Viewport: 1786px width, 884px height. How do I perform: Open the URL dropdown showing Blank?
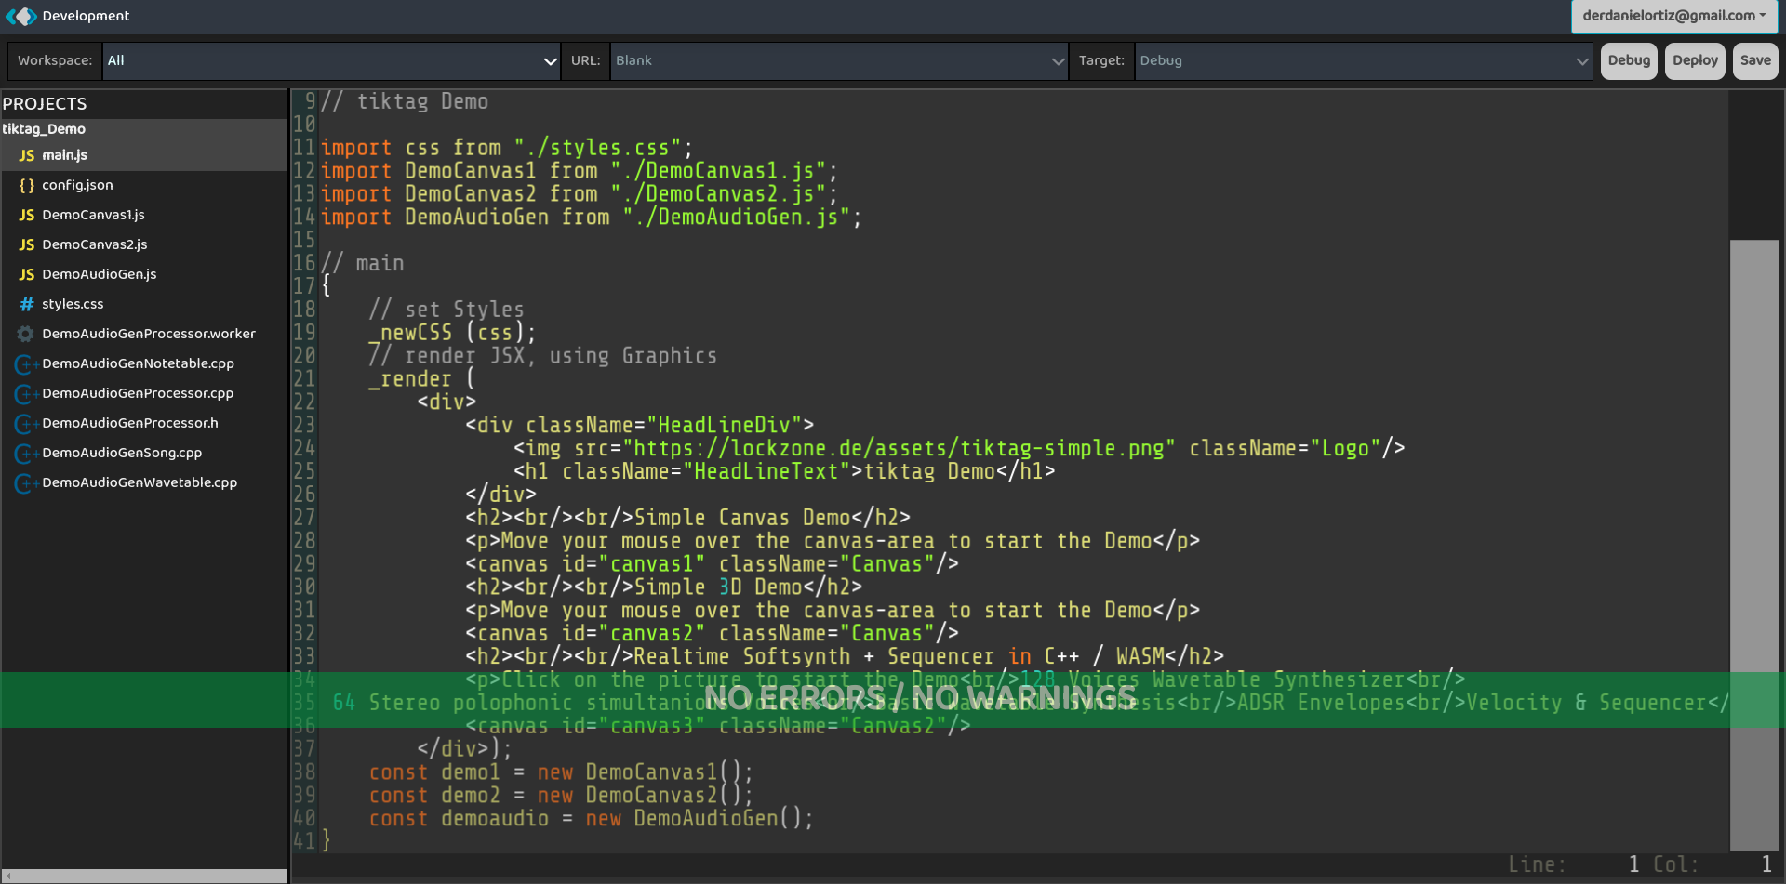(839, 60)
